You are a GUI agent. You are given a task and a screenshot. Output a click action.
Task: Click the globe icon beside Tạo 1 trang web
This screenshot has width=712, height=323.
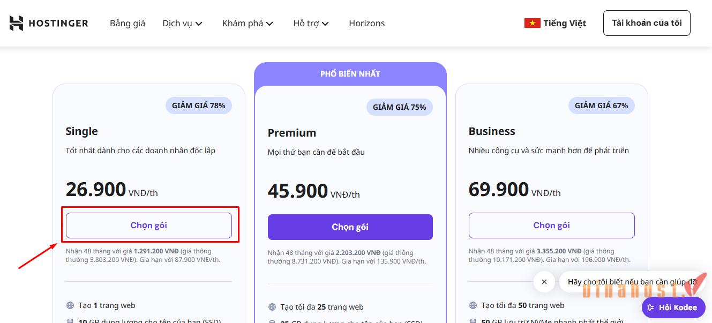point(70,305)
